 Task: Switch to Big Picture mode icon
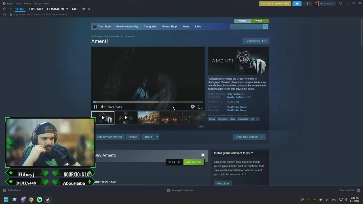pyautogui.click(x=341, y=3)
